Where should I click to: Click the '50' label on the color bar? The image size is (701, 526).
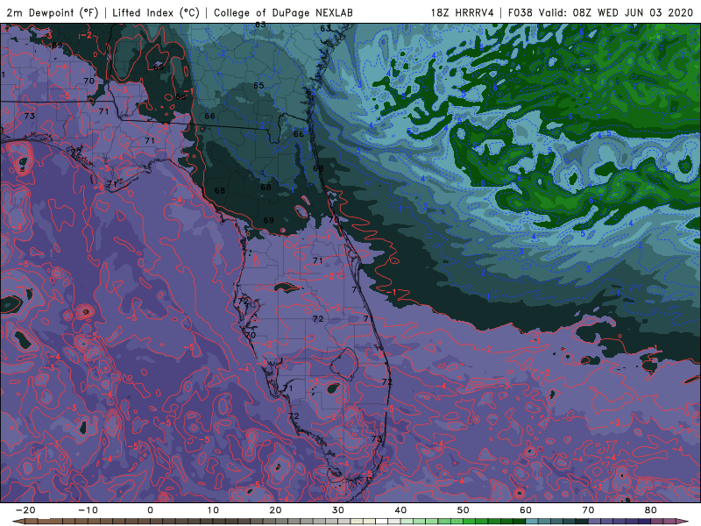coord(464,510)
